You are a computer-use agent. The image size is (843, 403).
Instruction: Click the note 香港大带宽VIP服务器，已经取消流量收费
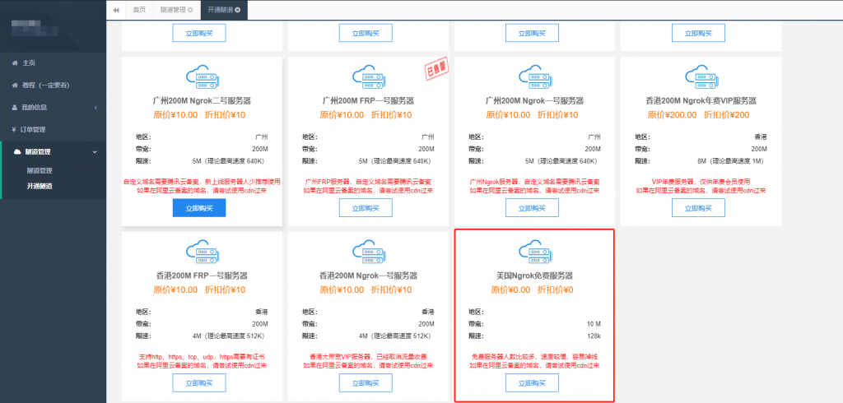click(x=368, y=357)
